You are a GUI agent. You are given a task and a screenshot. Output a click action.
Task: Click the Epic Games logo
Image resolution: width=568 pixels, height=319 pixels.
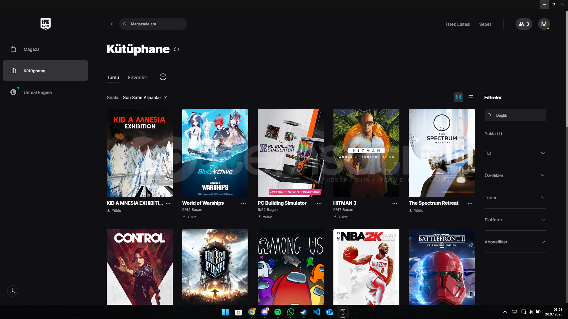(x=46, y=24)
